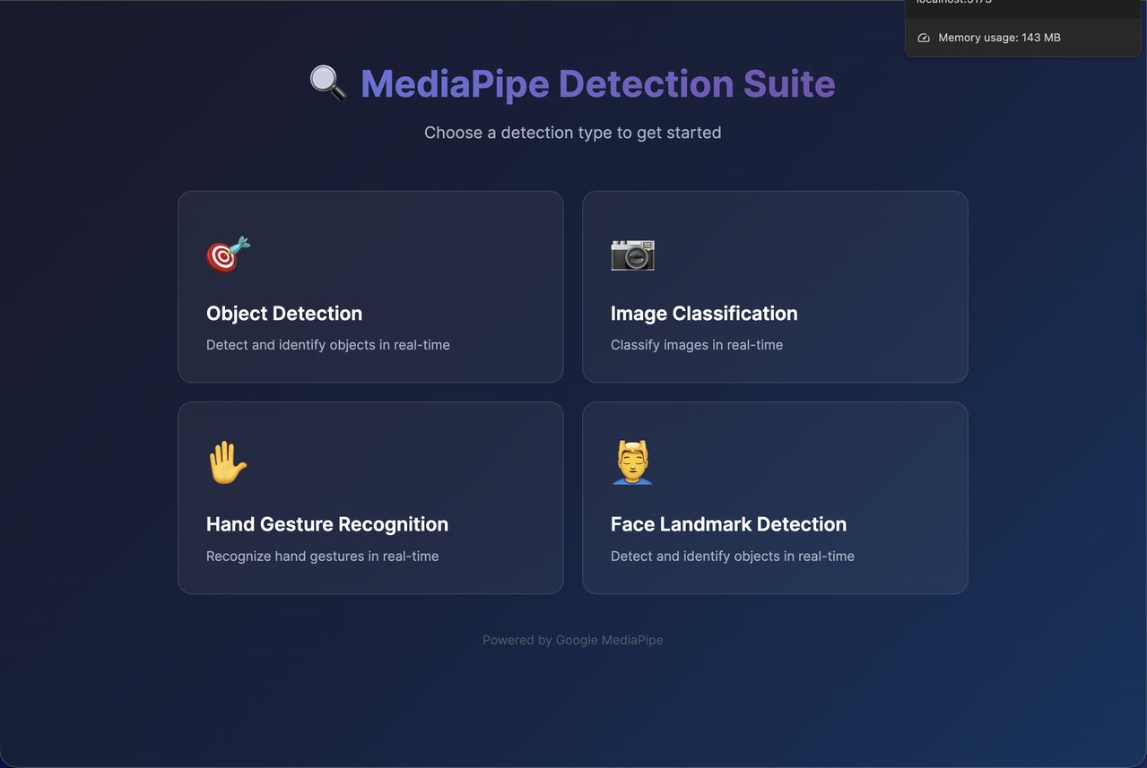Click the magnifying glass icon in title

(x=328, y=83)
